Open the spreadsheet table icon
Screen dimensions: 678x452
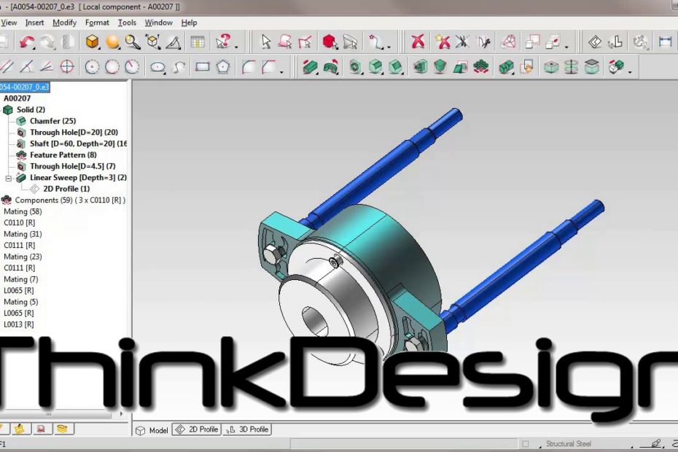point(198,42)
